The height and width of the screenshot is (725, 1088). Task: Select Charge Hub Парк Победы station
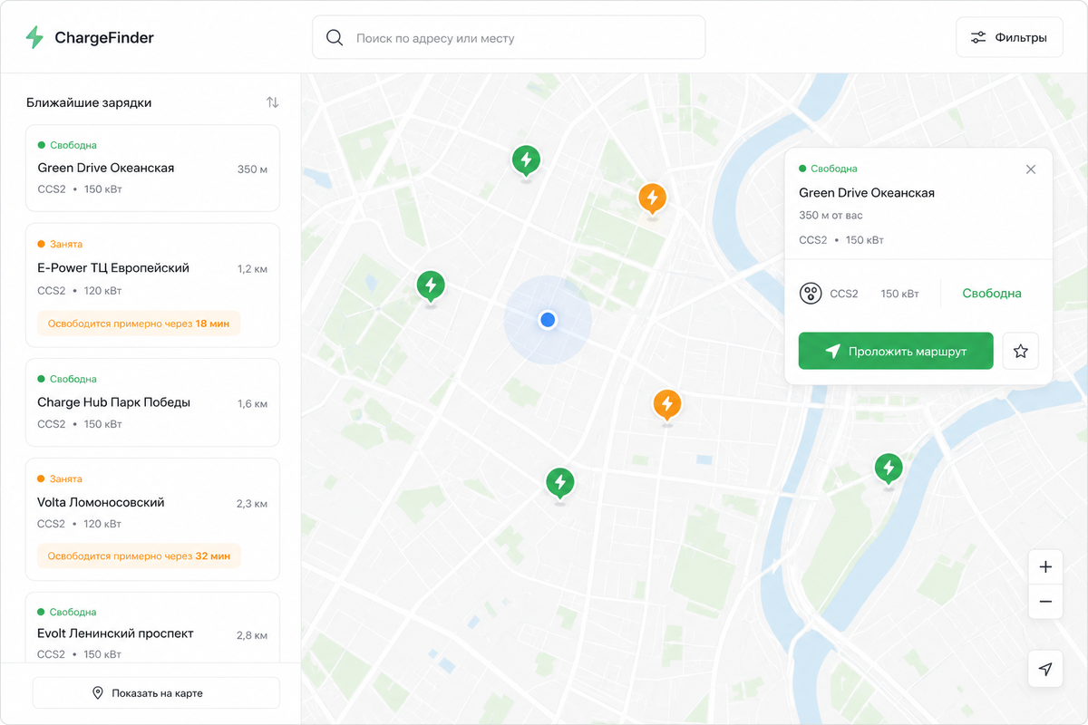[152, 402]
